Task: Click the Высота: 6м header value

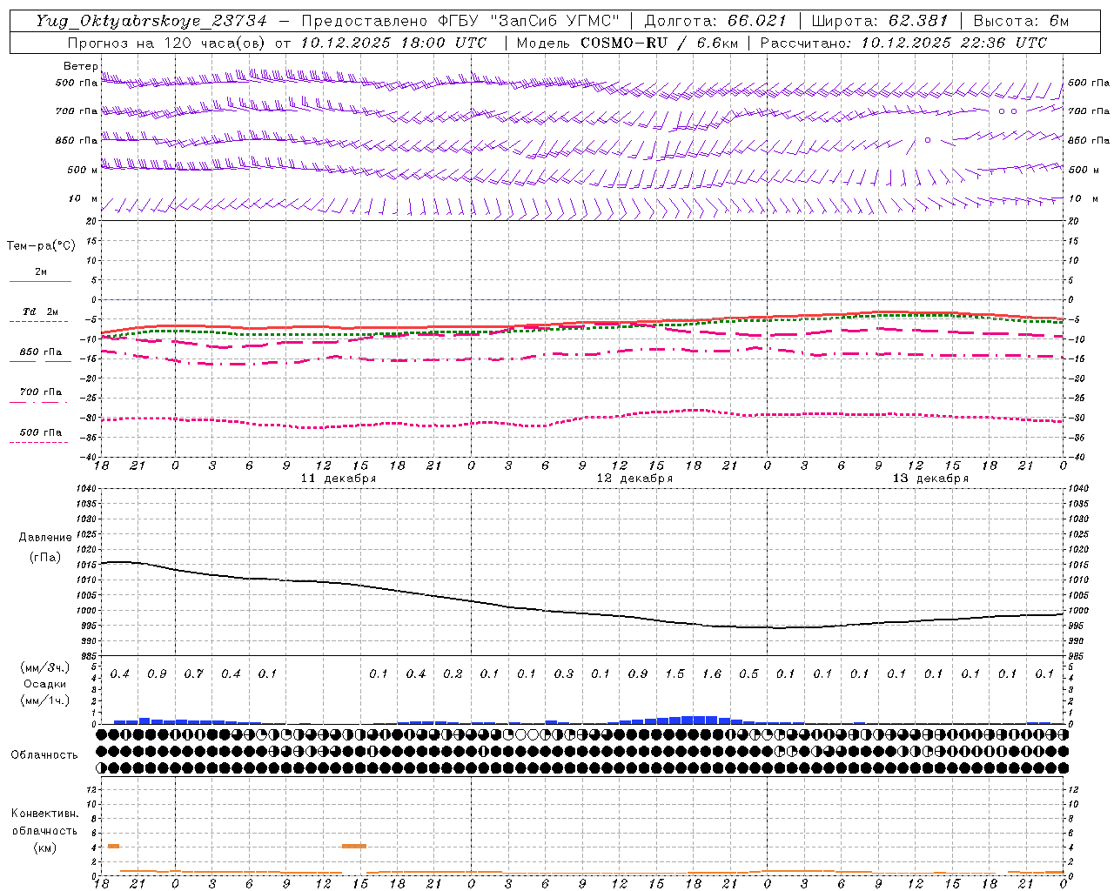Action: click(x=1021, y=21)
